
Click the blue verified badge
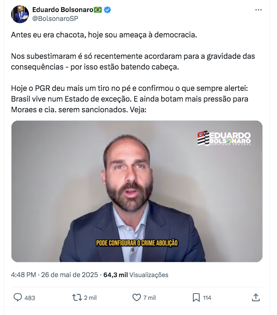click(x=108, y=10)
